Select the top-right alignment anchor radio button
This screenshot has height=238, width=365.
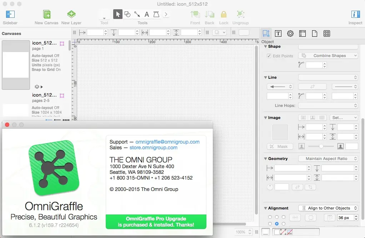(x=283, y=217)
